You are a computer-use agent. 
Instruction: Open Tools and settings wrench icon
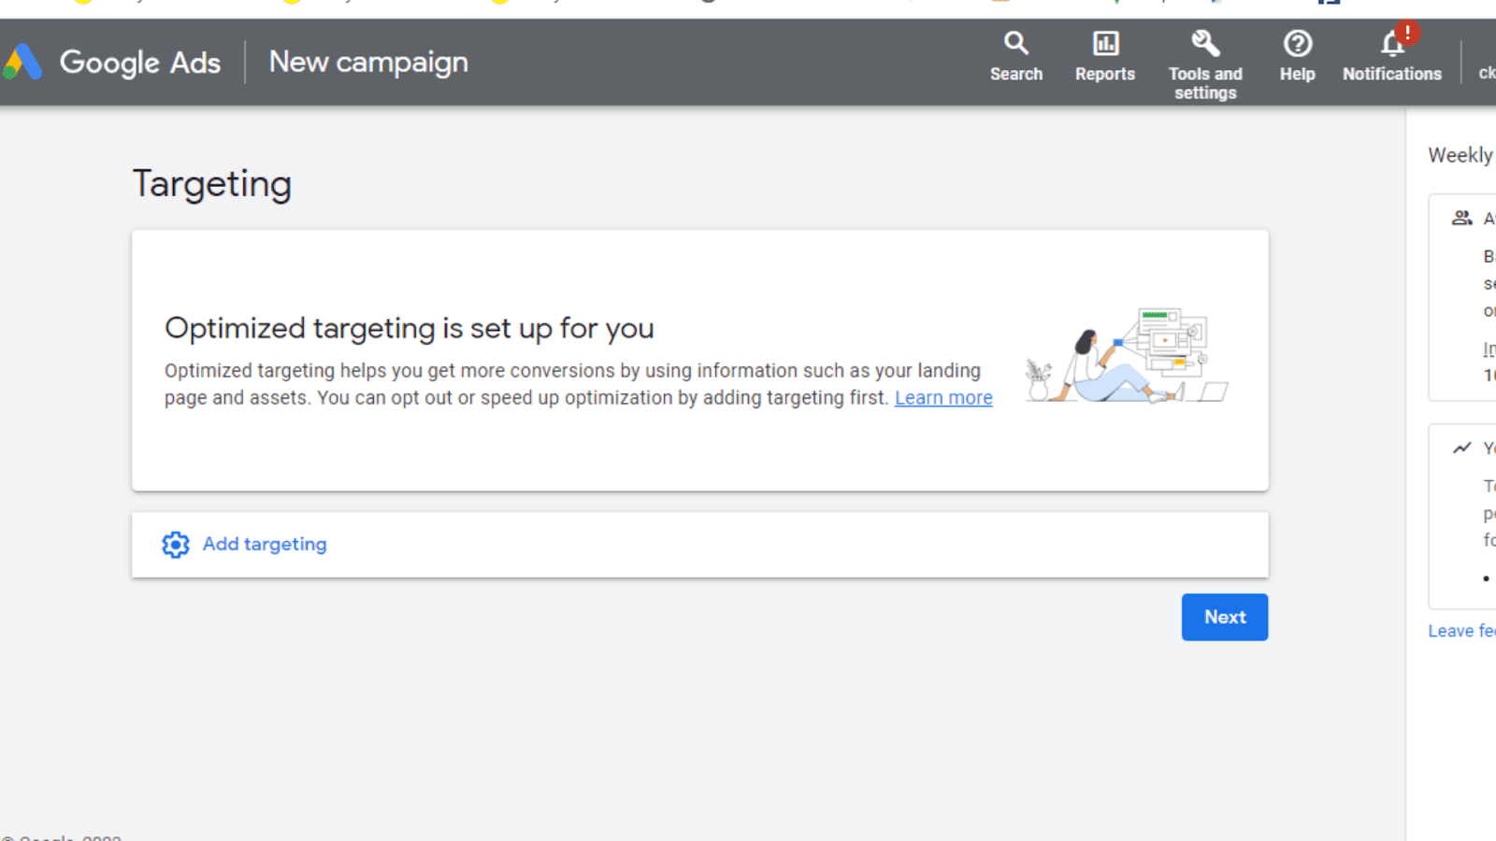[x=1205, y=43]
